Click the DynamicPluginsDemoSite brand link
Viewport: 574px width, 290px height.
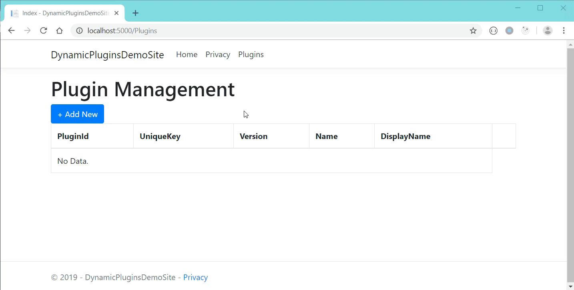(x=107, y=55)
